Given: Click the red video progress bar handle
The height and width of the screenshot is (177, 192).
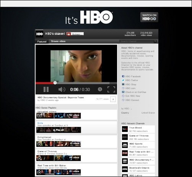Looking at the screenshot, I should point(55,83).
